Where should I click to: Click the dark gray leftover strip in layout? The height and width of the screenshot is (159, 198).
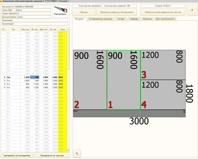tap(129, 113)
